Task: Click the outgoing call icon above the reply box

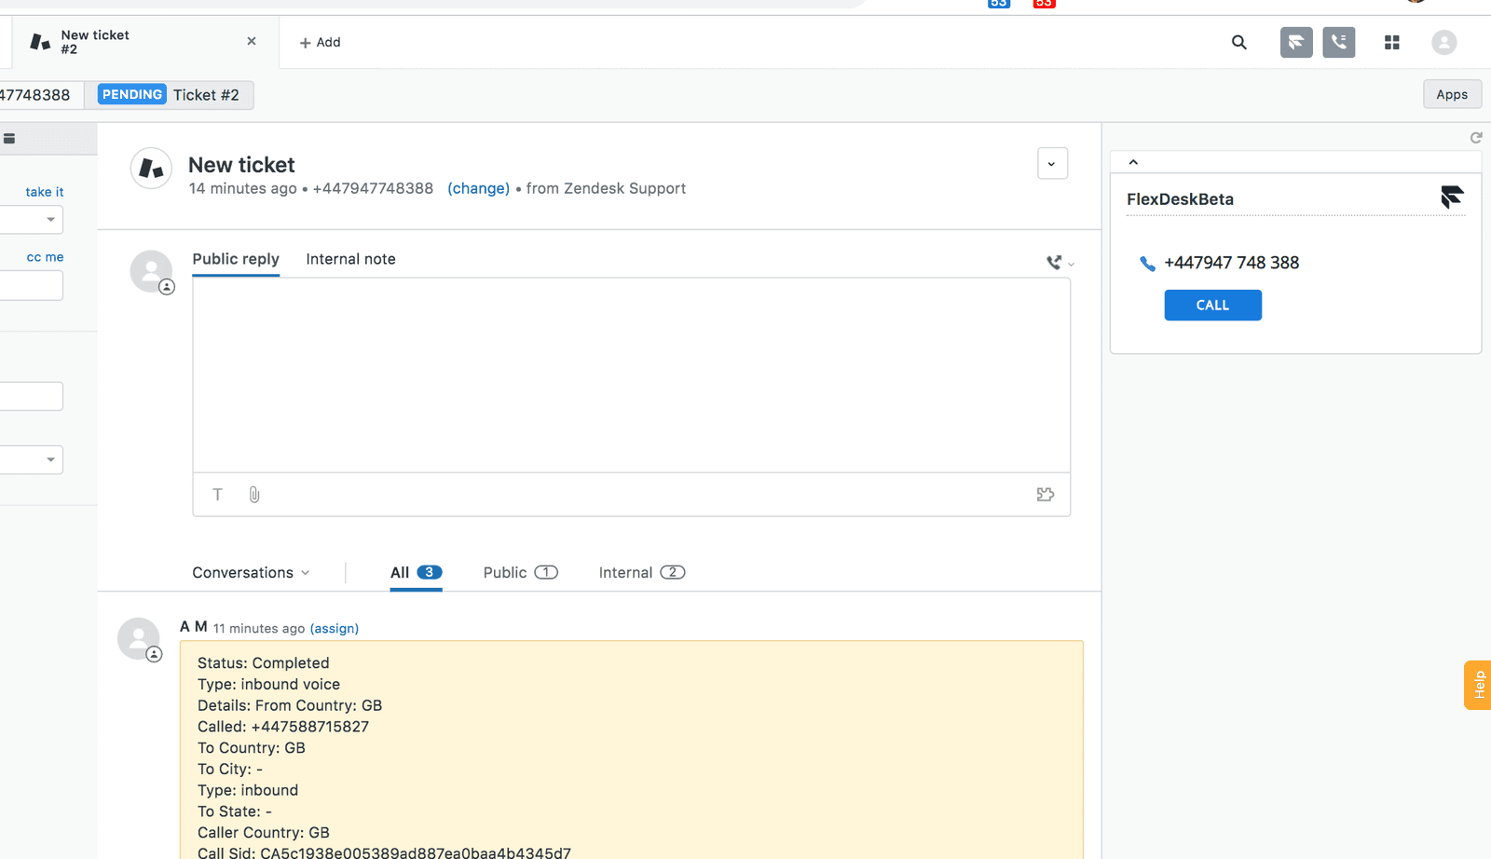Action: coord(1056,262)
